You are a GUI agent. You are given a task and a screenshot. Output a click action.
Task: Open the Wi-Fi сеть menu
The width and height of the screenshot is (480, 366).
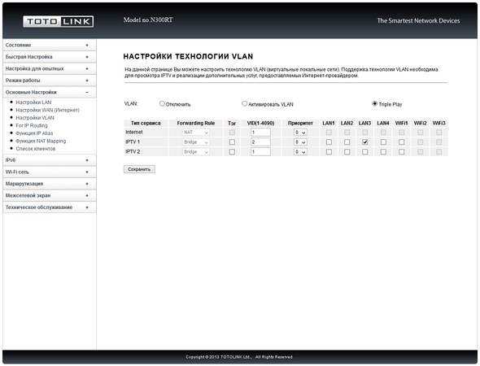tap(50, 172)
